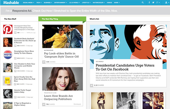
Task: Click the yellow Sprint iPad thumbnail
Action: pyautogui.click(x=7, y=81)
